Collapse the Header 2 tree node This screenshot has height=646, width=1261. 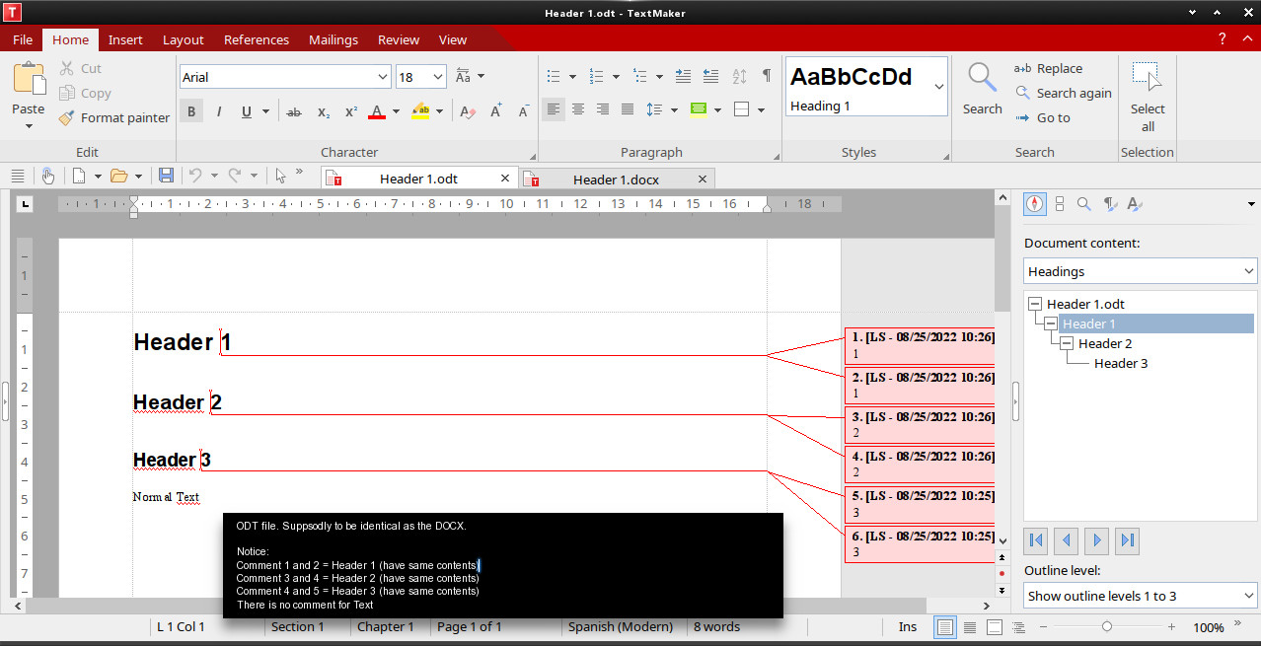[1067, 343]
